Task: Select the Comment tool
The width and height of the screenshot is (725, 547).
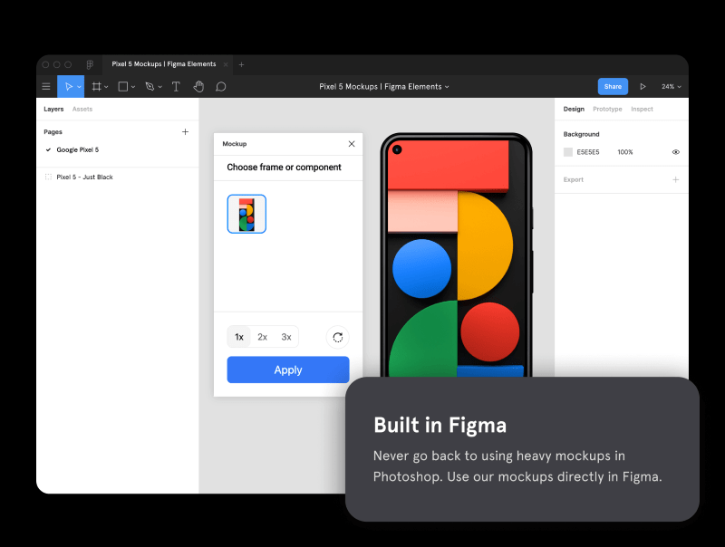Action: (221, 87)
